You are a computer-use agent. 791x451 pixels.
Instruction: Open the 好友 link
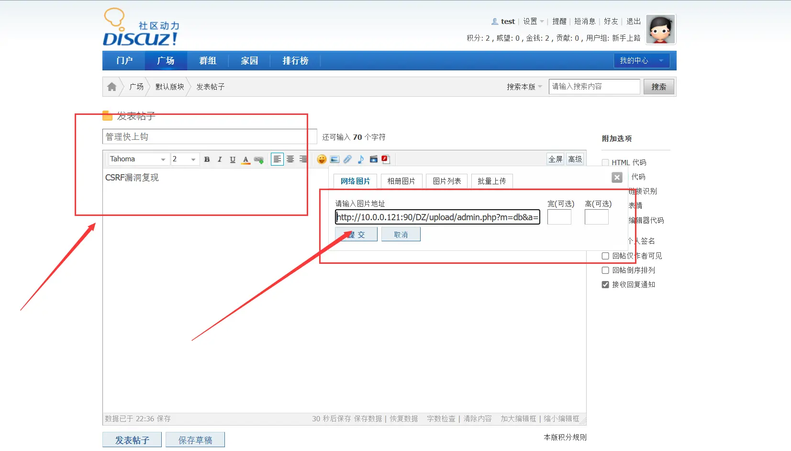click(x=611, y=22)
